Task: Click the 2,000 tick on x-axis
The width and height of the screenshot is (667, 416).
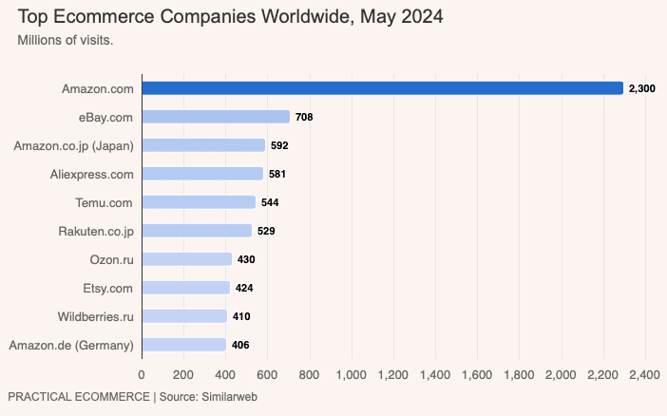Action: coord(562,375)
